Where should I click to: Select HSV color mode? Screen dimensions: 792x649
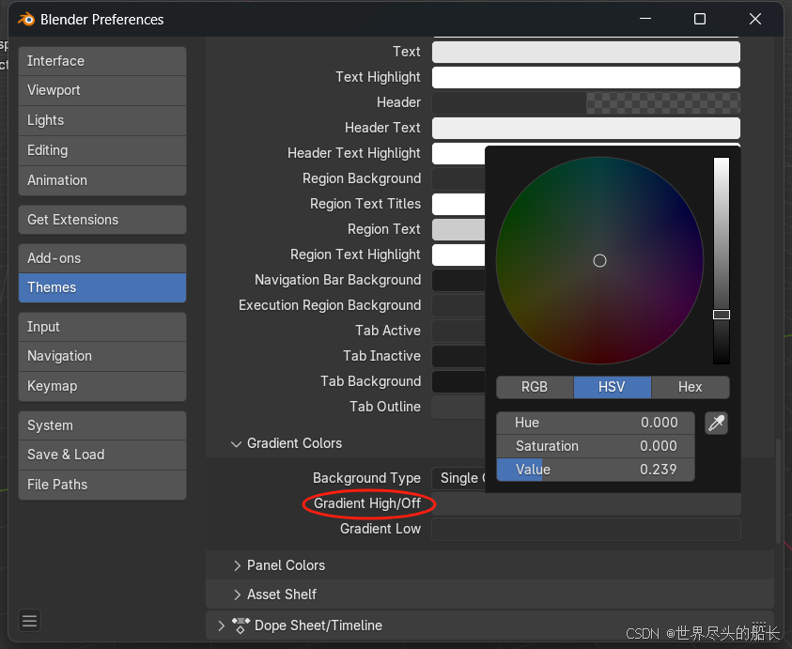[613, 387]
